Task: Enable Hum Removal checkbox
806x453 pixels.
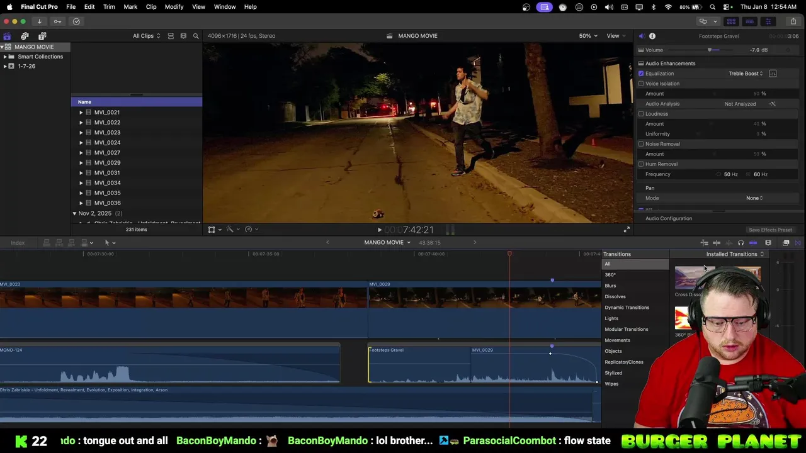Action: pyautogui.click(x=641, y=164)
